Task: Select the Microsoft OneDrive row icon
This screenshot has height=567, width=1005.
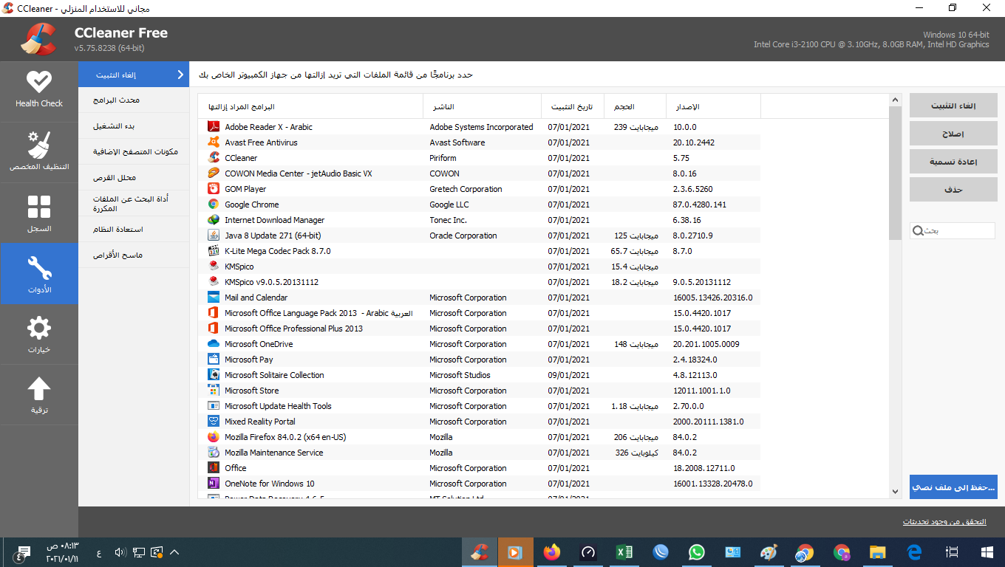Action: (214, 344)
